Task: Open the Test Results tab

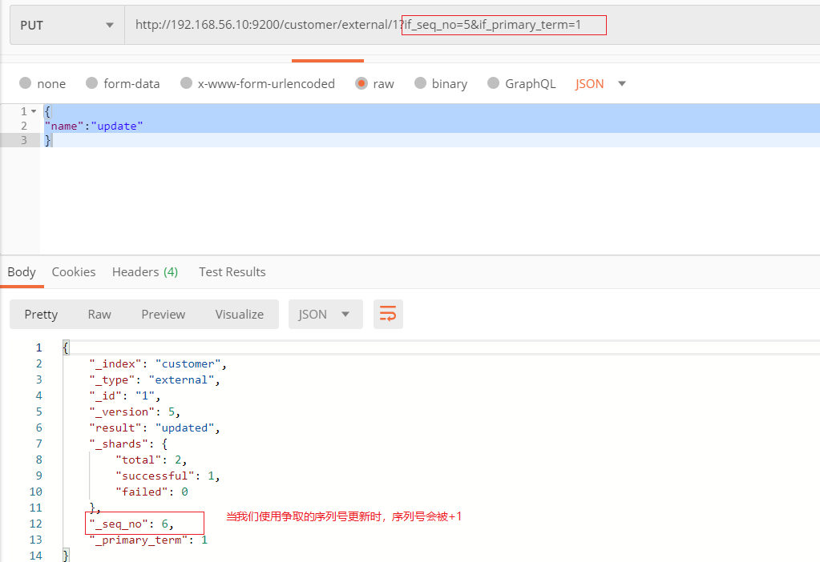Action: 232,272
